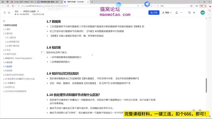Image resolution: width=212 pixels, height=119 pixels.
Task: Click the search magnifier icon in header
Action: [x=189, y=13]
